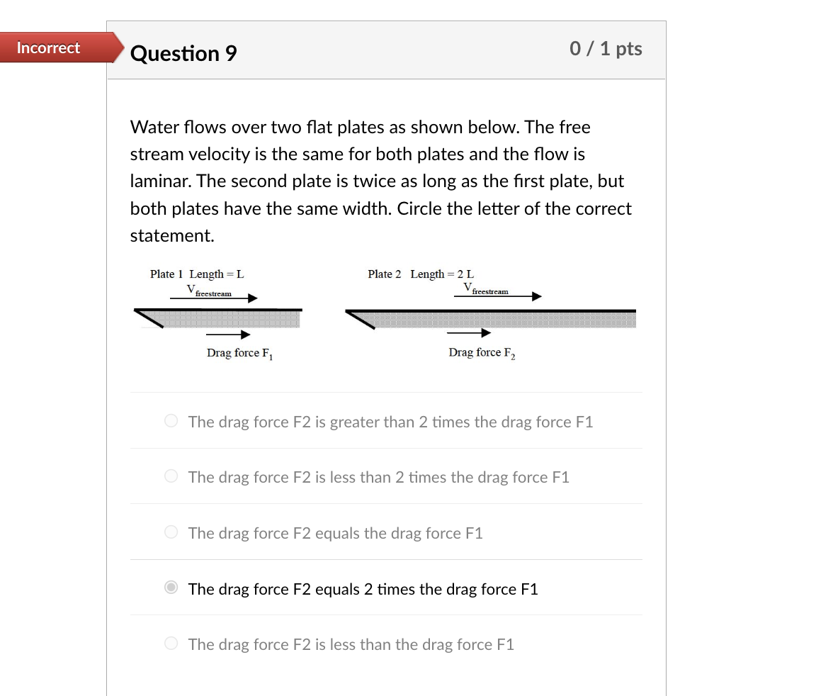Click the "Length = 2 L" text for Plate 2

pyautogui.click(x=442, y=274)
